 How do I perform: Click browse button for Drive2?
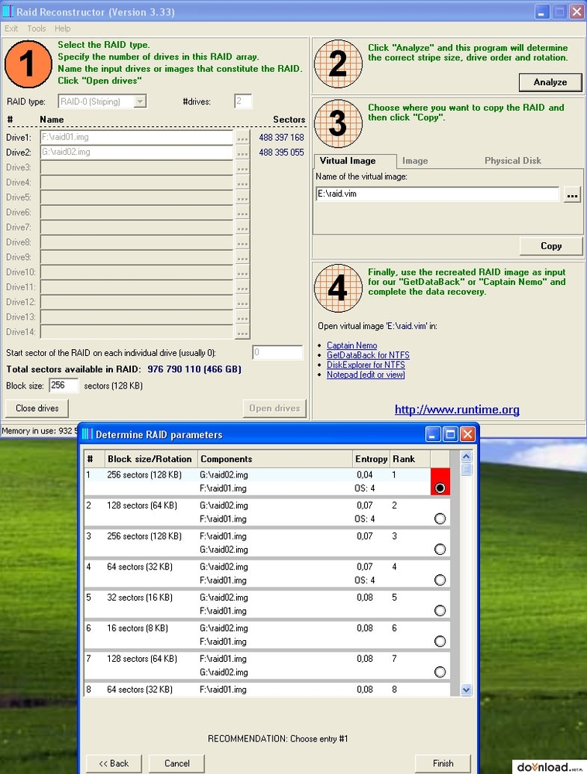pyautogui.click(x=242, y=152)
